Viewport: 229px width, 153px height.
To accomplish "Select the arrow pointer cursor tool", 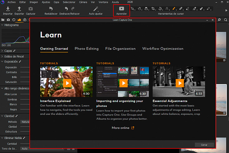I will tap(133, 9).
